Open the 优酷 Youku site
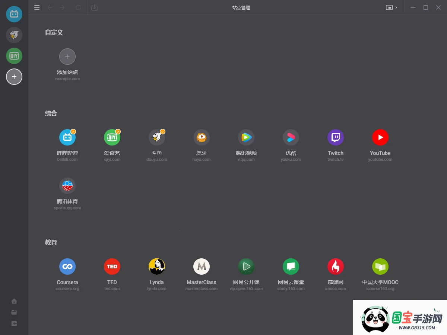 (x=291, y=137)
